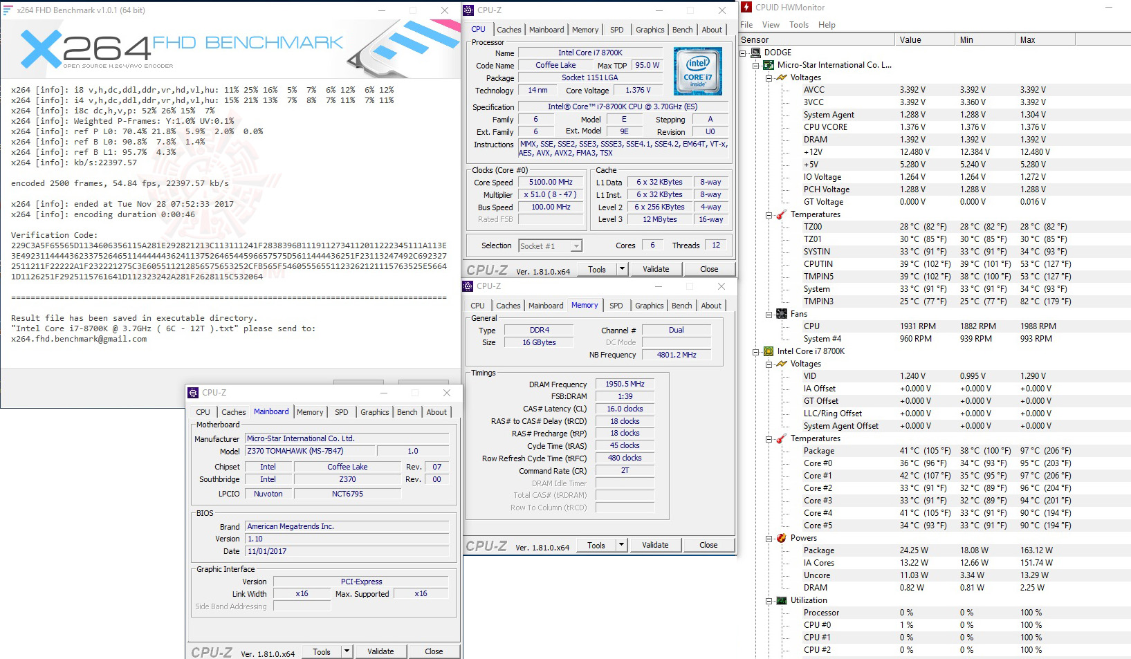Collapse the Powers group in HWMonitor
1131x659 pixels.
(769, 538)
